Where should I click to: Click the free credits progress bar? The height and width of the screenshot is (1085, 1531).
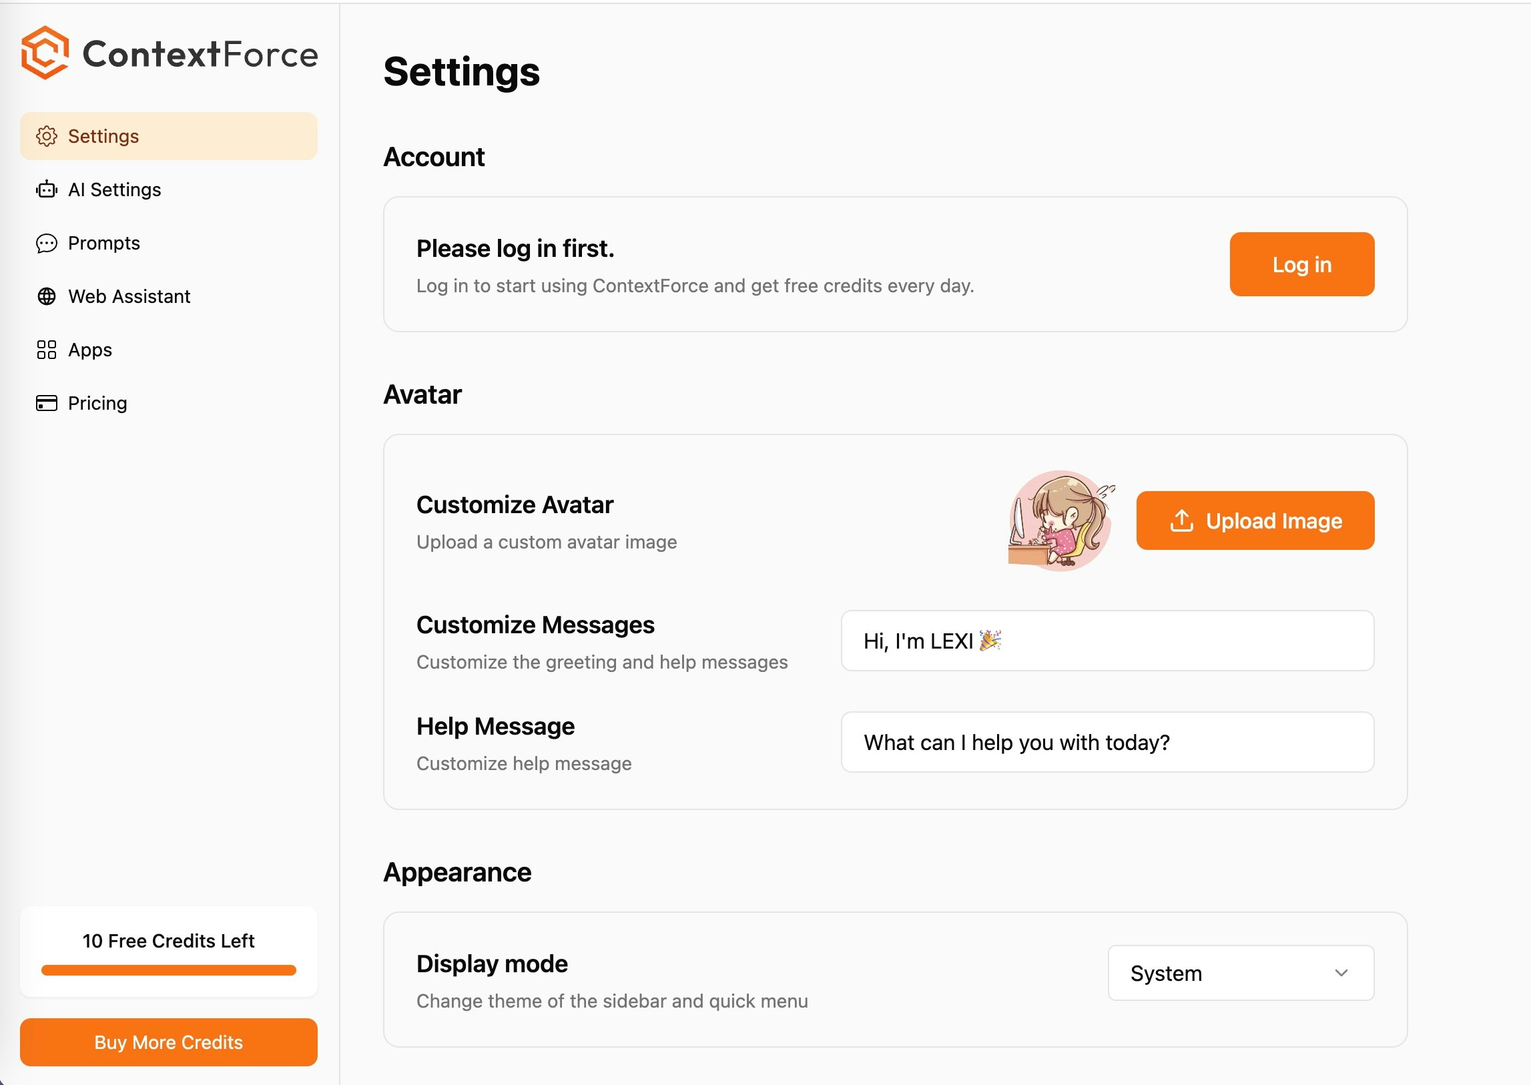(x=168, y=970)
